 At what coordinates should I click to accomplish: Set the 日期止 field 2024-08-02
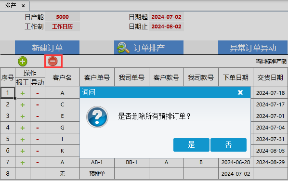click(167, 26)
